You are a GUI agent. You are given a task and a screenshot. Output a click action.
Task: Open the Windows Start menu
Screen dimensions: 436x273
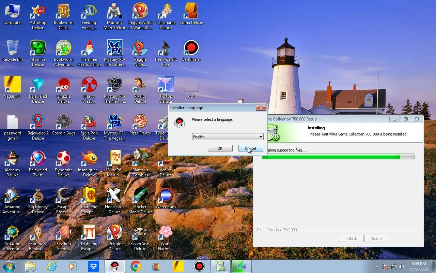(x=9, y=266)
